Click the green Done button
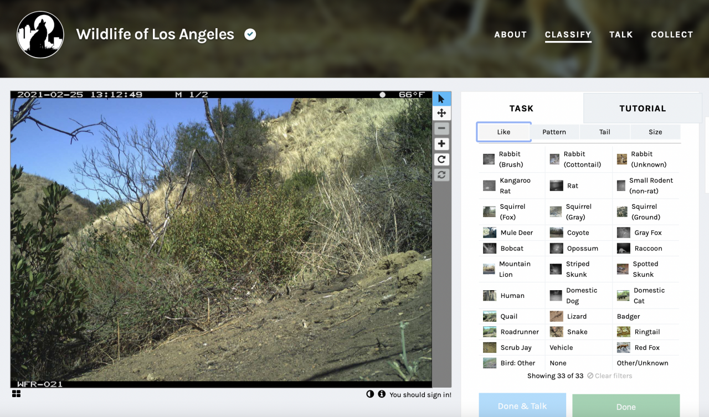The width and height of the screenshot is (709, 417). click(x=626, y=406)
